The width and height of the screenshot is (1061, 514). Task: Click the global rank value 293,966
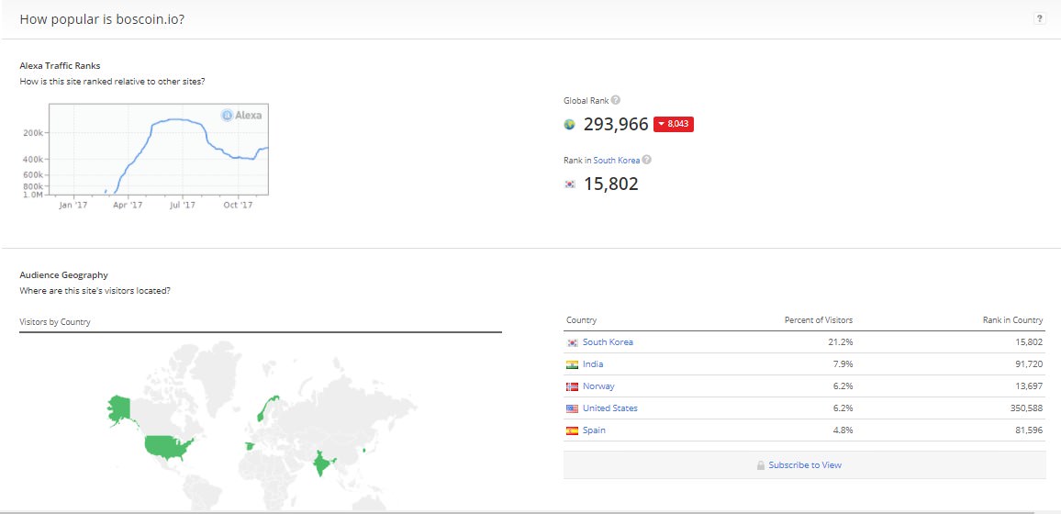pyautogui.click(x=616, y=125)
